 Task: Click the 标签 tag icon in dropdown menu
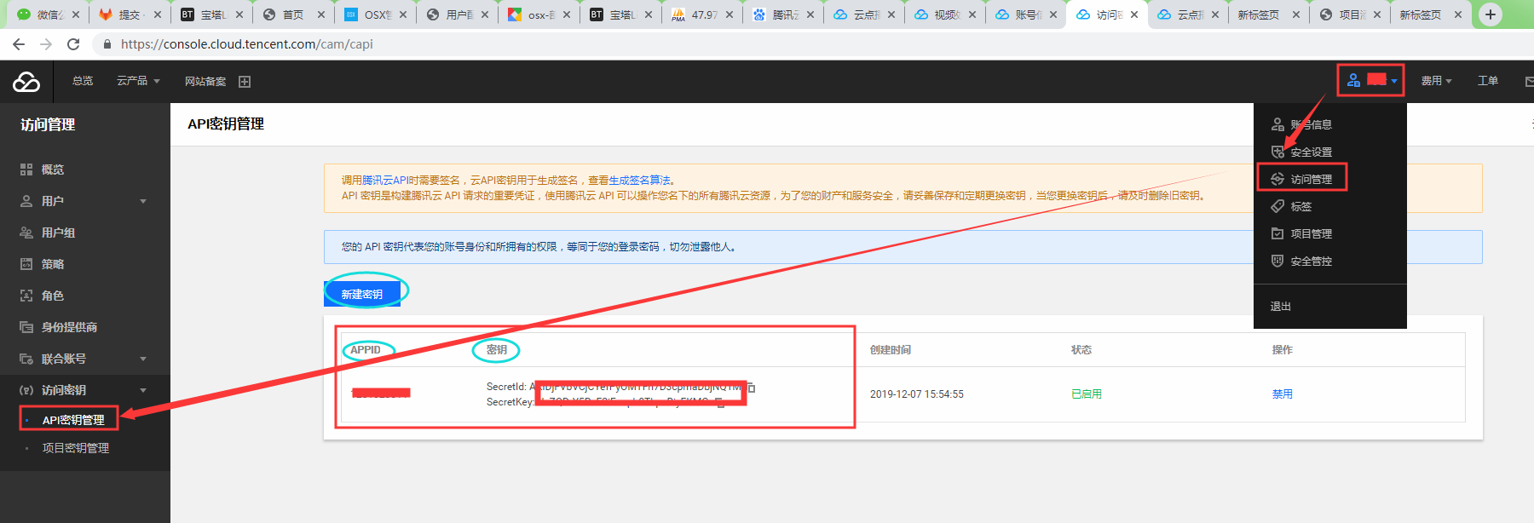click(1277, 206)
